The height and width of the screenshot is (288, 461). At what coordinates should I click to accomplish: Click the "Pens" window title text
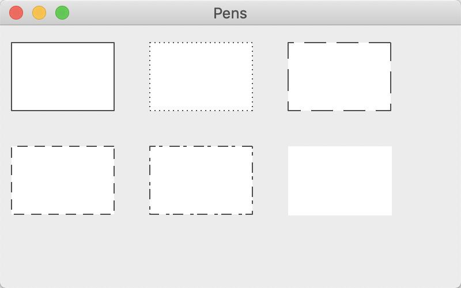pyautogui.click(x=230, y=13)
